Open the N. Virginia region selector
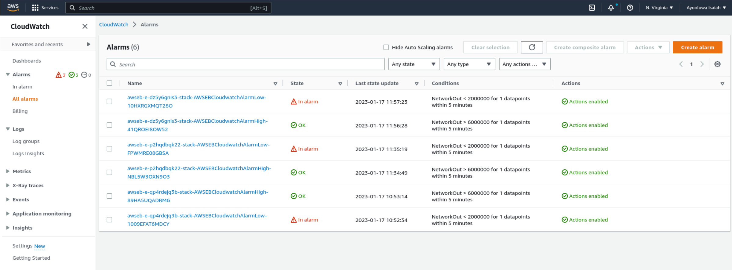 coord(659,8)
